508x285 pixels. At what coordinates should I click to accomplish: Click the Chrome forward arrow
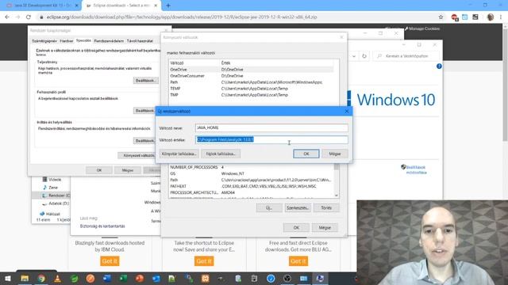17,17
